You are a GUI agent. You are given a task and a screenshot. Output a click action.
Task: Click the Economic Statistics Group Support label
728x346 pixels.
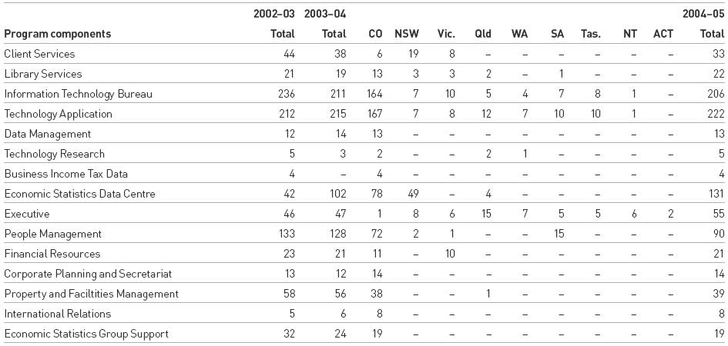(x=86, y=334)
